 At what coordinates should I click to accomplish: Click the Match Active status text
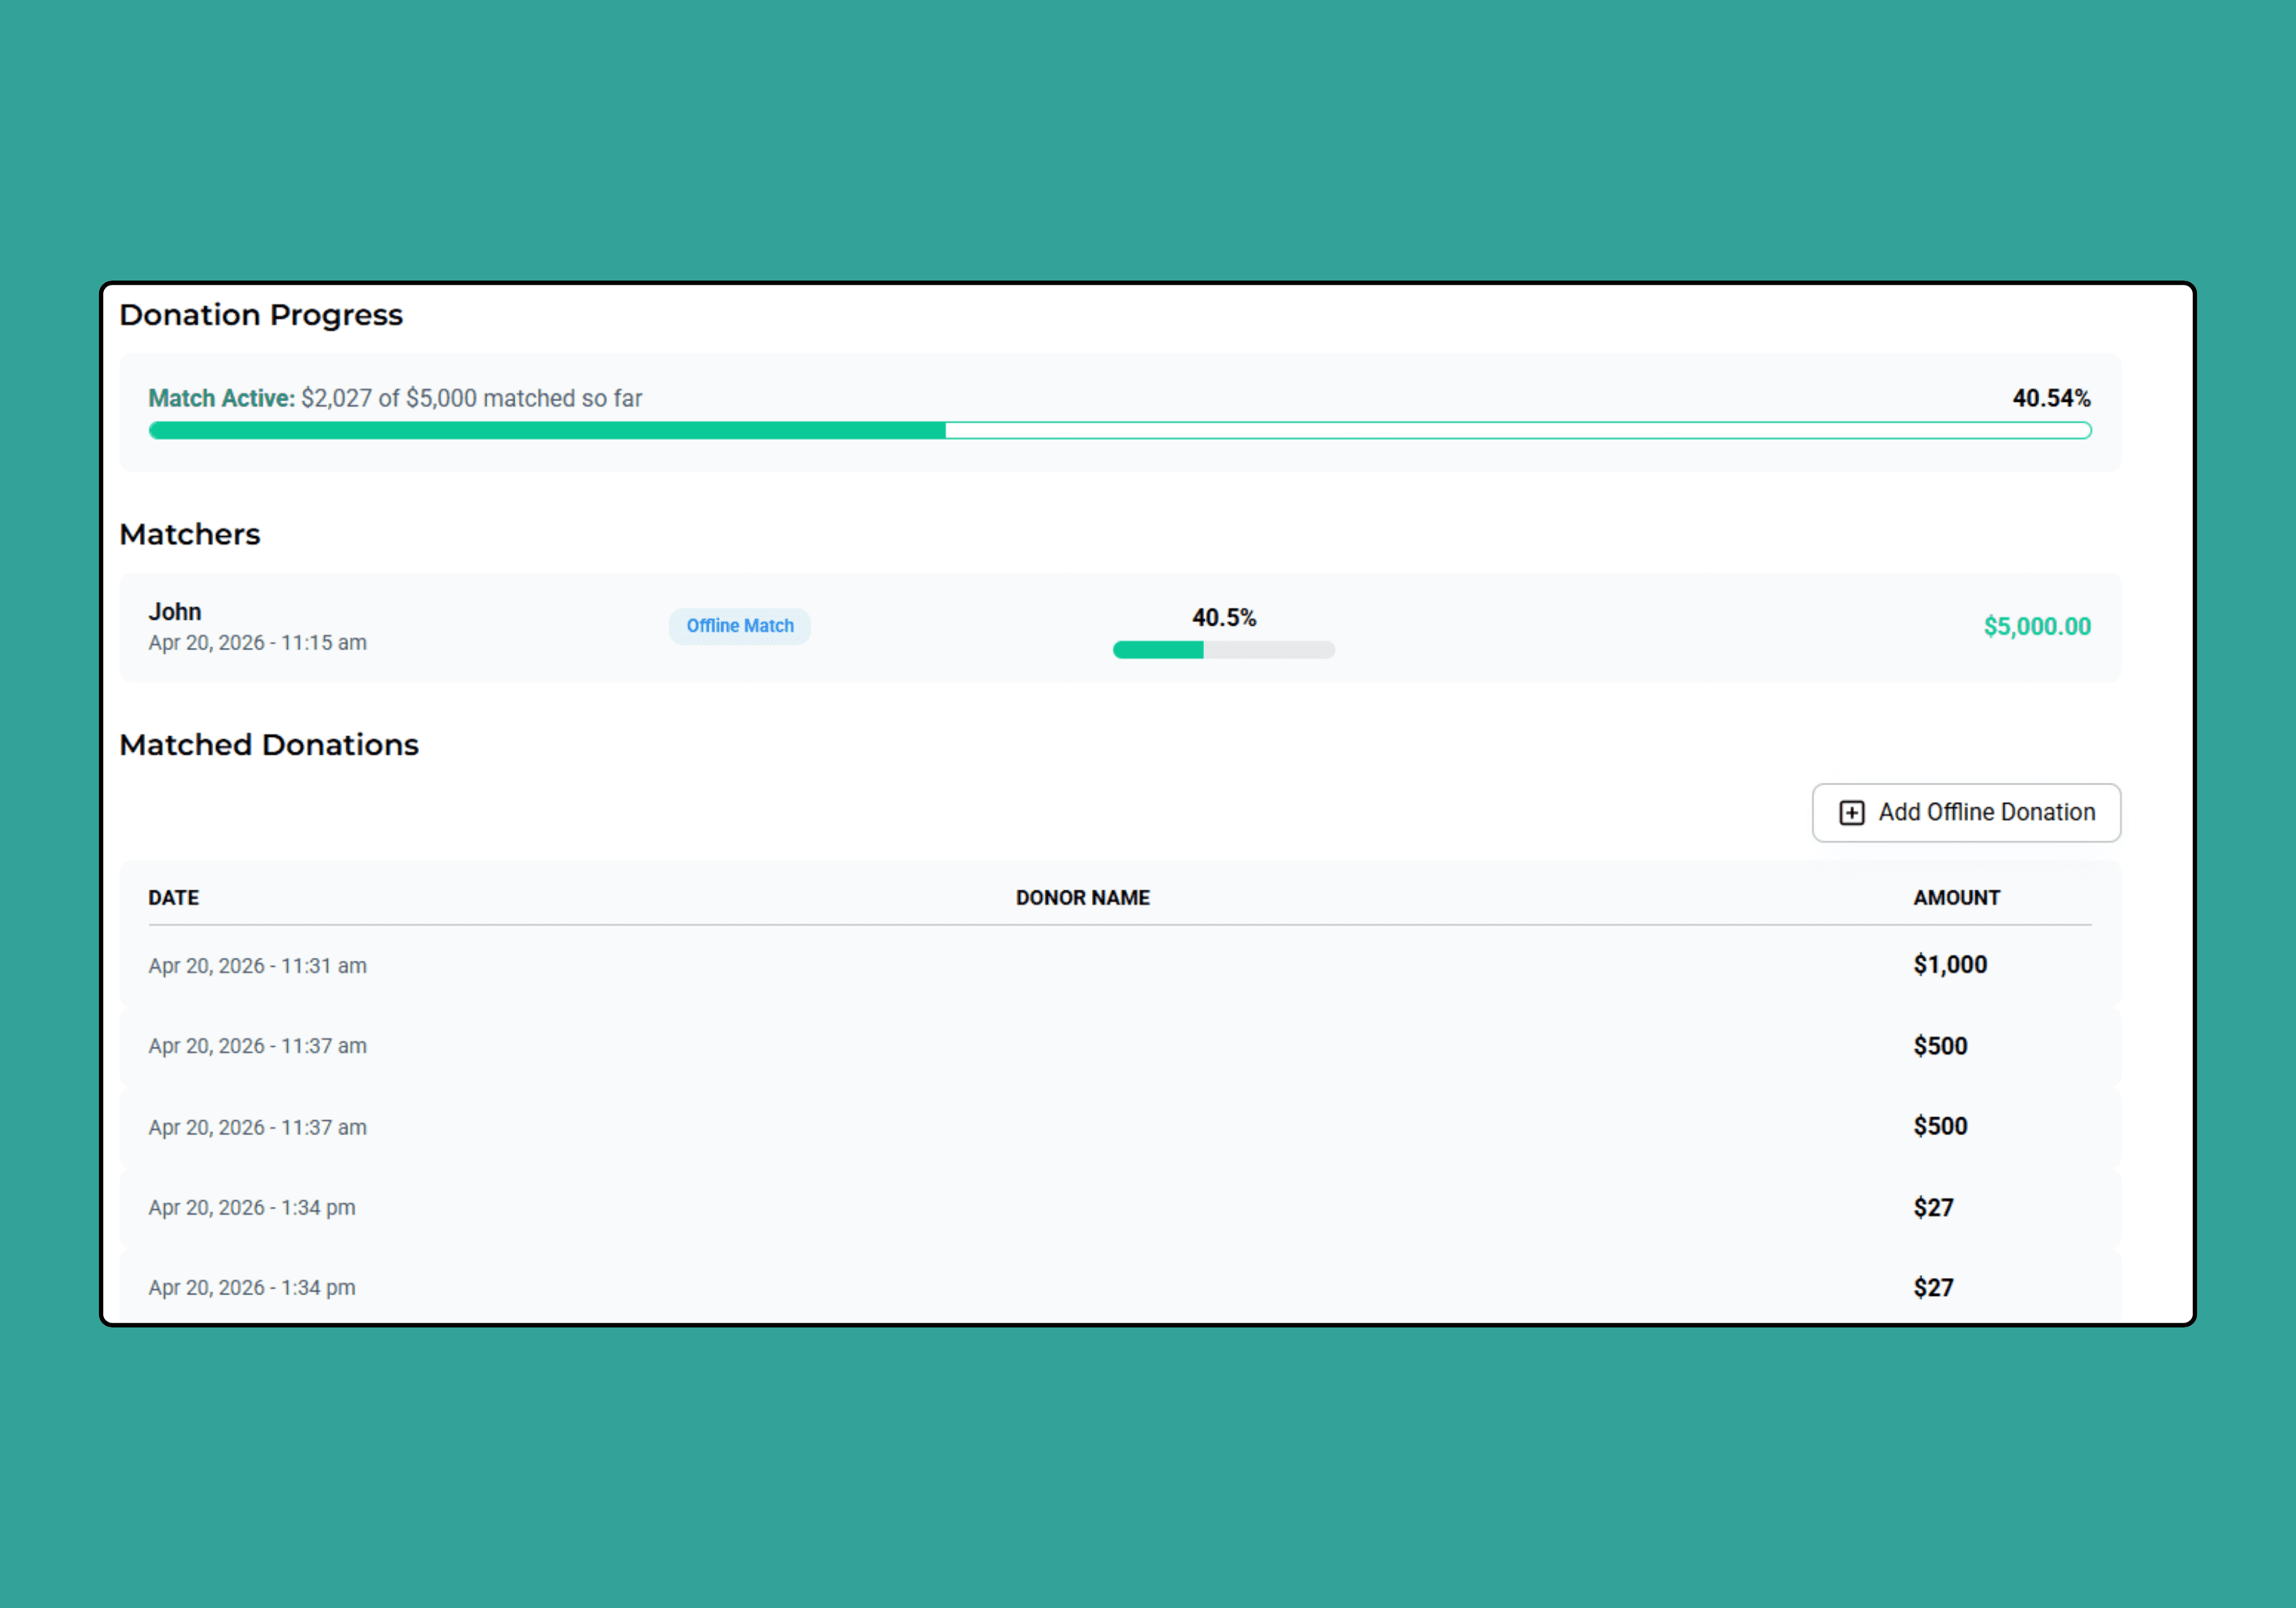pos(221,399)
